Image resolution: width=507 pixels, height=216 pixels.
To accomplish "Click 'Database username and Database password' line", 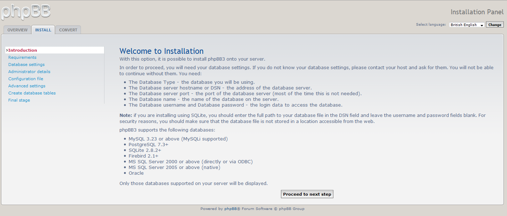I will tap(235, 105).
